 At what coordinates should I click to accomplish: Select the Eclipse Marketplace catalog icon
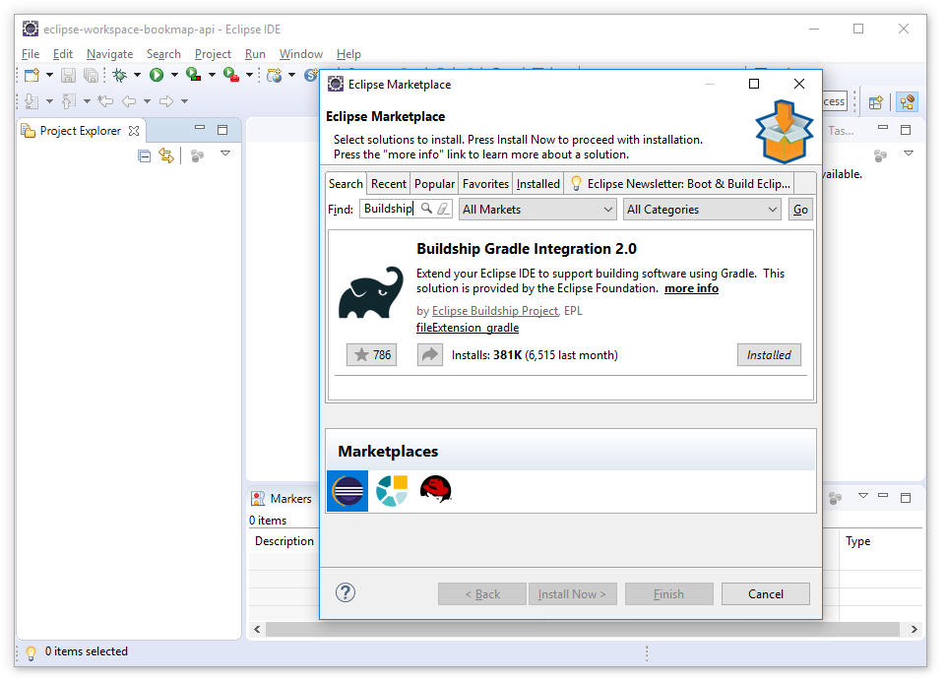[x=347, y=490]
